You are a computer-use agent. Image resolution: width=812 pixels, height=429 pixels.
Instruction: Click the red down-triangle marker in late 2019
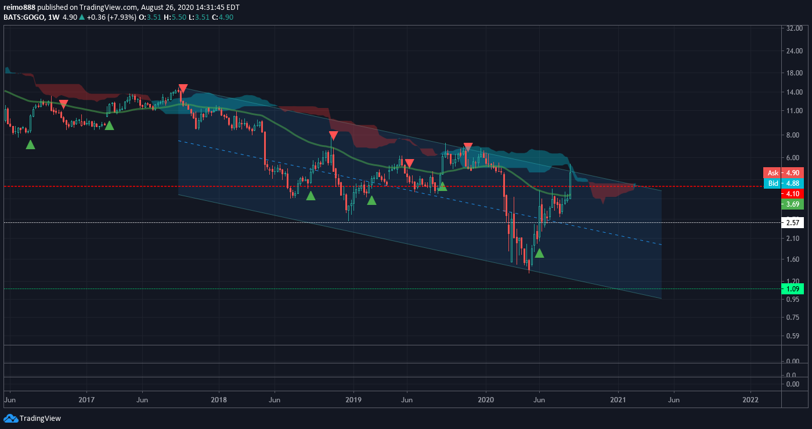(468, 147)
